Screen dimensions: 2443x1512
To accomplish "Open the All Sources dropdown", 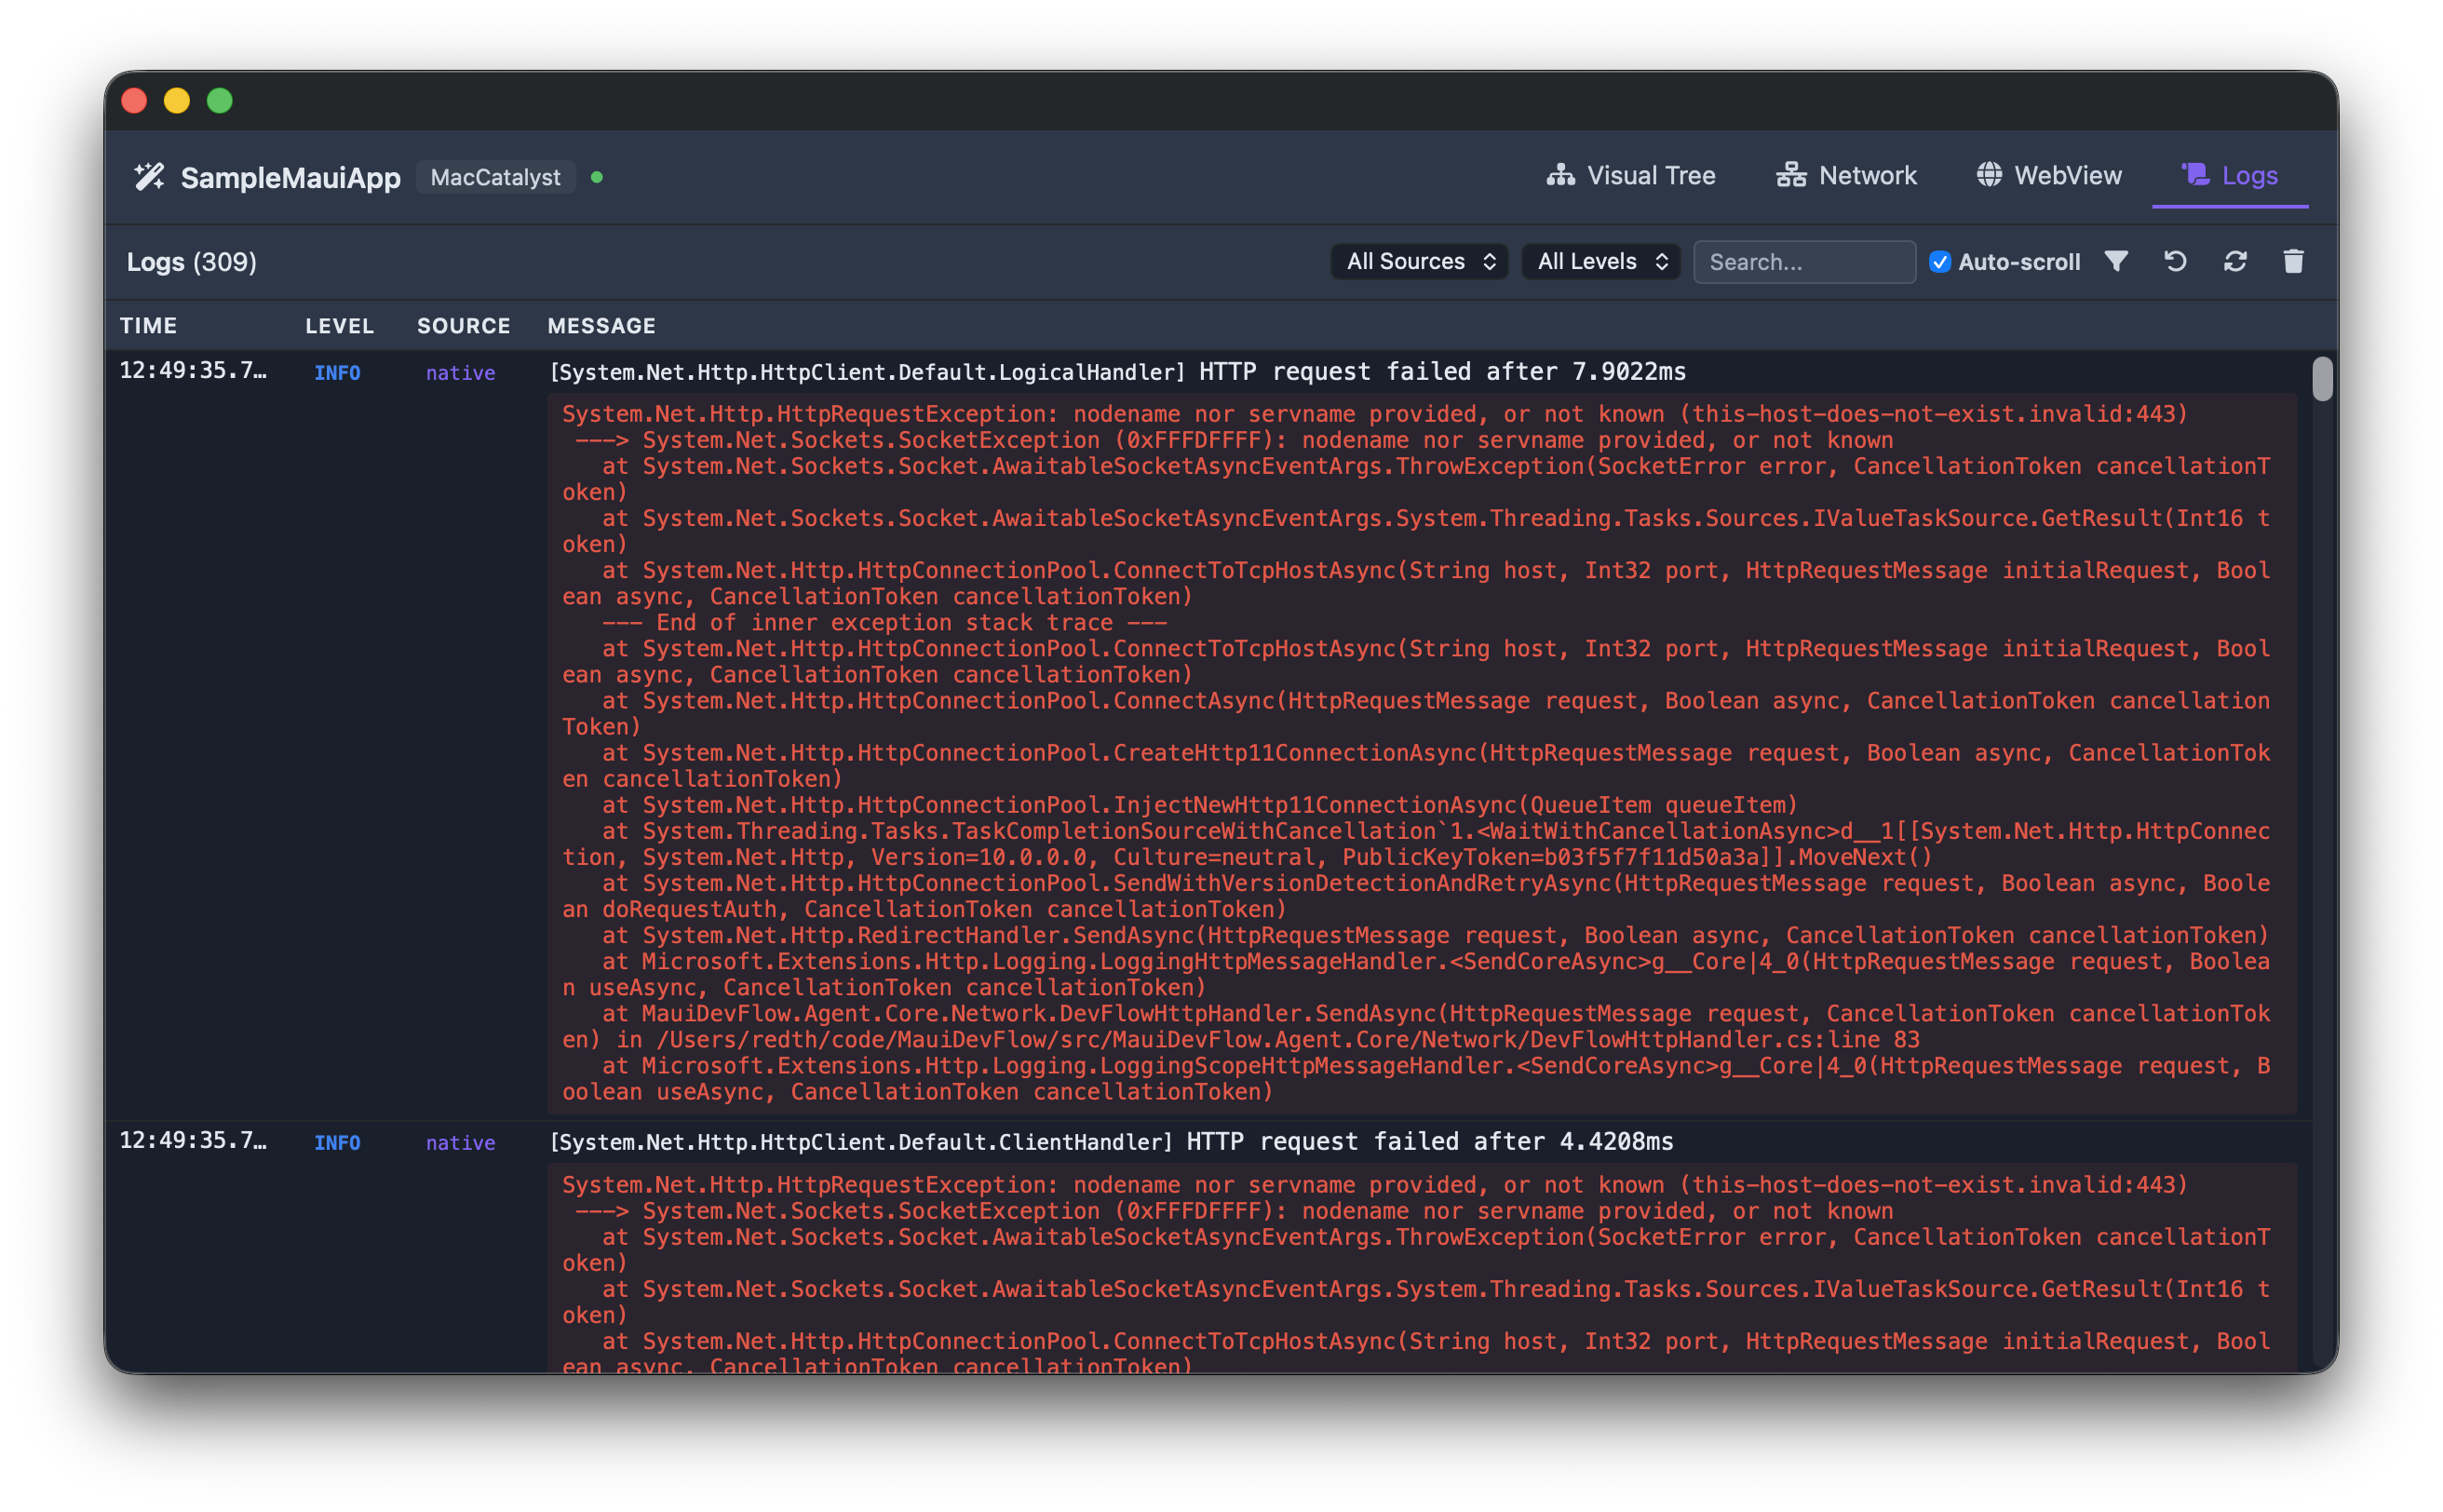I will [x=1419, y=261].
